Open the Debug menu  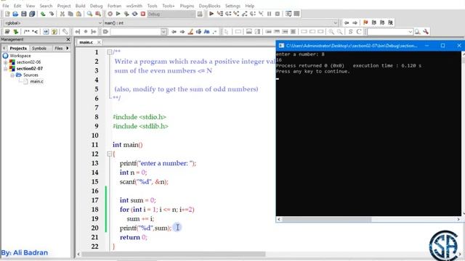click(96, 6)
